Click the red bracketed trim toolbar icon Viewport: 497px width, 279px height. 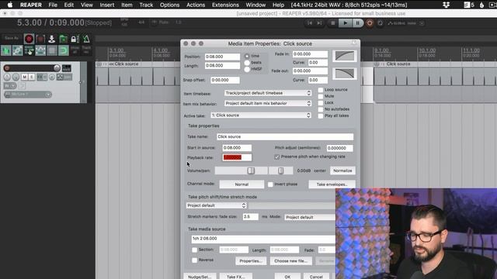40,39
